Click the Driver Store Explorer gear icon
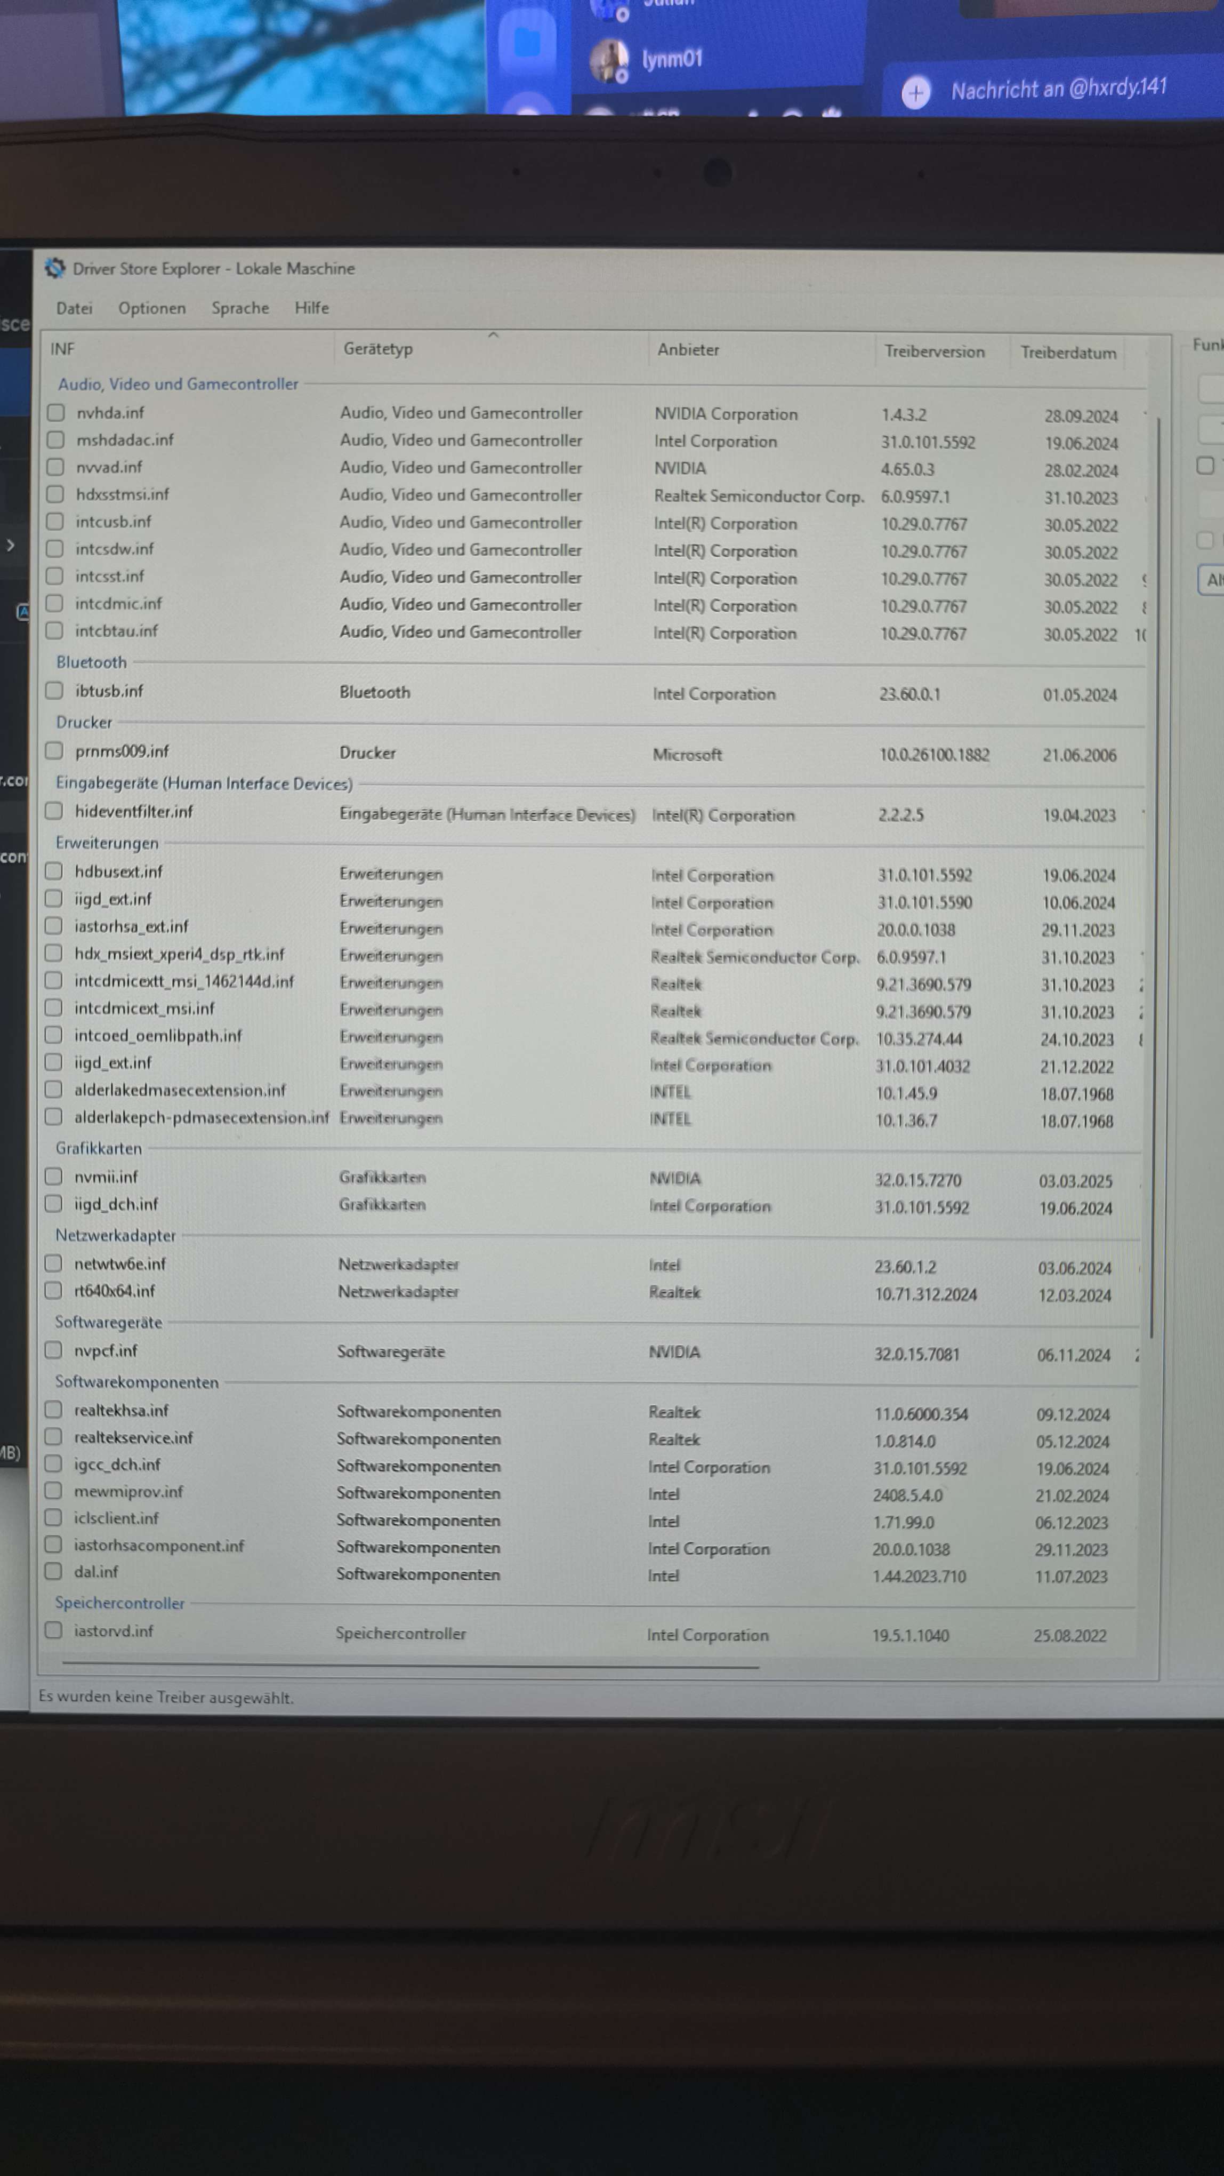Viewport: 1224px width, 2176px height. tap(55, 268)
